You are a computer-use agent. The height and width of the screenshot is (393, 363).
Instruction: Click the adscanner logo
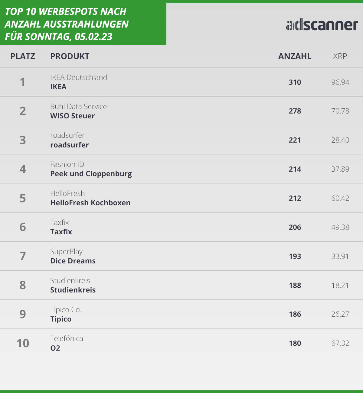pyautogui.click(x=322, y=25)
